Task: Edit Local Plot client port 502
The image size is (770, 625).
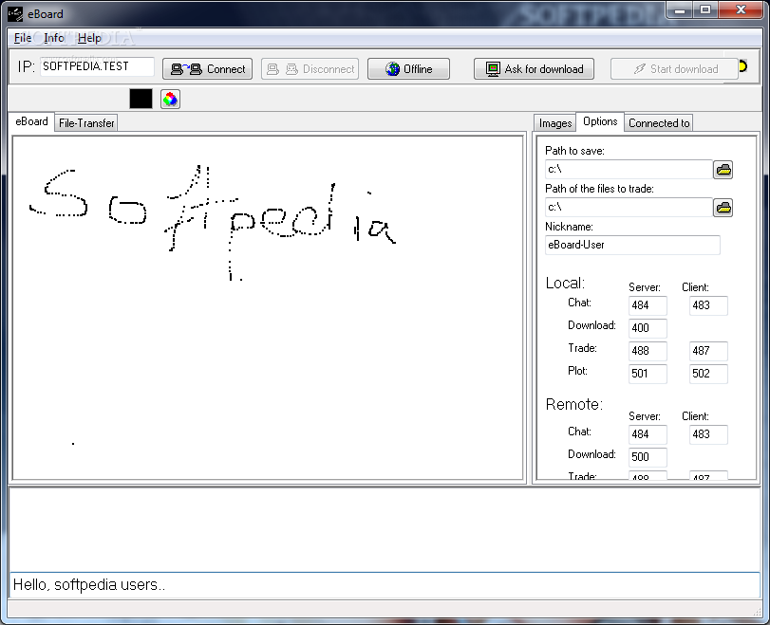Action: (708, 374)
